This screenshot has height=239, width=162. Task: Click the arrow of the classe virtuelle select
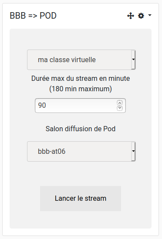(x=133, y=60)
